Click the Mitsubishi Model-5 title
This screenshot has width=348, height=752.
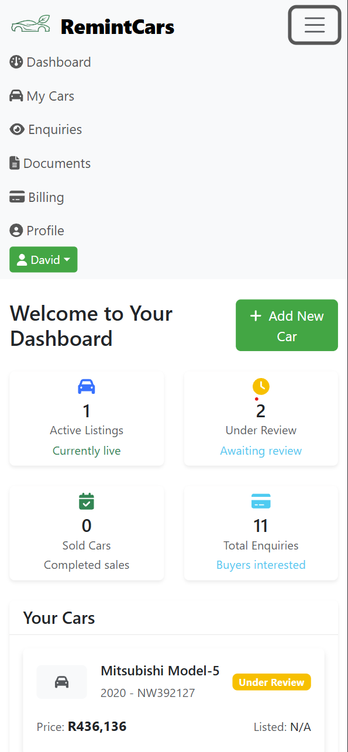(x=160, y=671)
